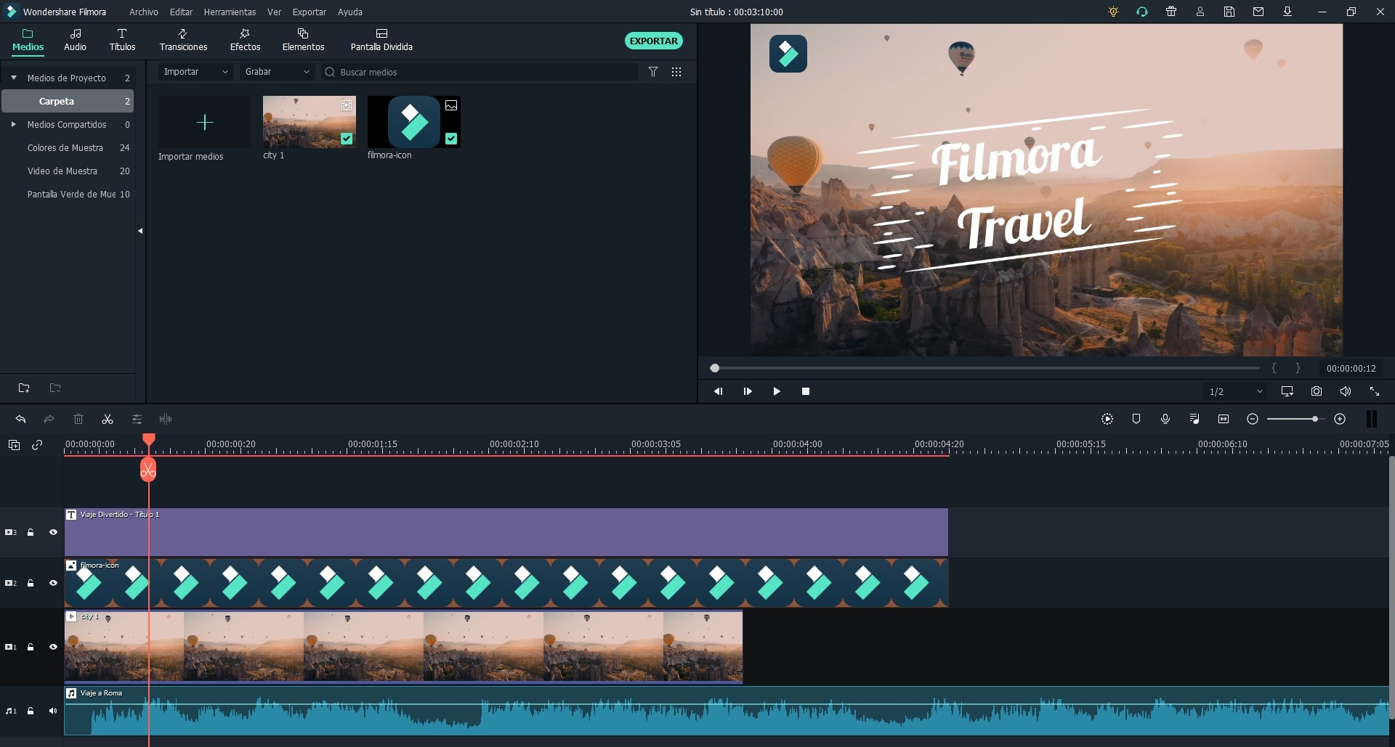The width and height of the screenshot is (1395, 747).
Task: Open the Ayuda menu
Action: [349, 12]
